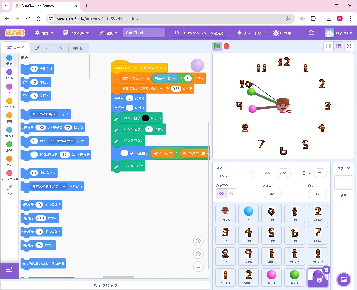Switch to small stage layout

tap(329, 46)
